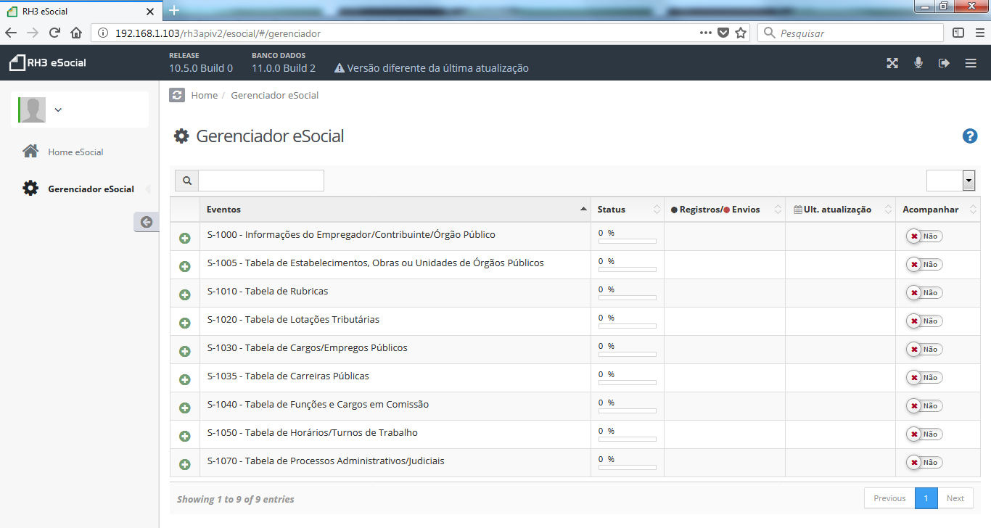The width and height of the screenshot is (991, 528).
Task: Select Gerenciador eSocial in the sidebar
Action: [x=91, y=189]
